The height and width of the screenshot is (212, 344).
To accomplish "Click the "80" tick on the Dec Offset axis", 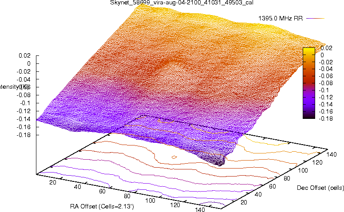I will click(x=287, y=178).
